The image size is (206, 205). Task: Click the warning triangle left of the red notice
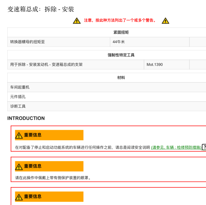click(77, 21)
